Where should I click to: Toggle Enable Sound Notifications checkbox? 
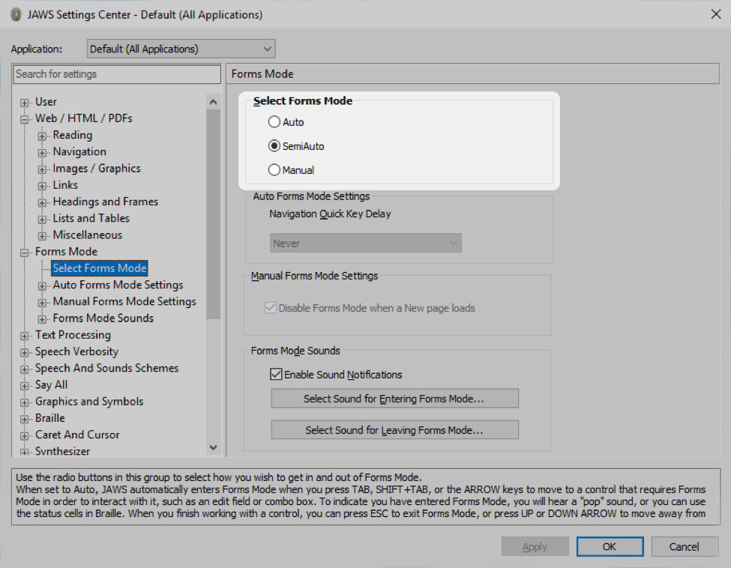coord(275,375)
